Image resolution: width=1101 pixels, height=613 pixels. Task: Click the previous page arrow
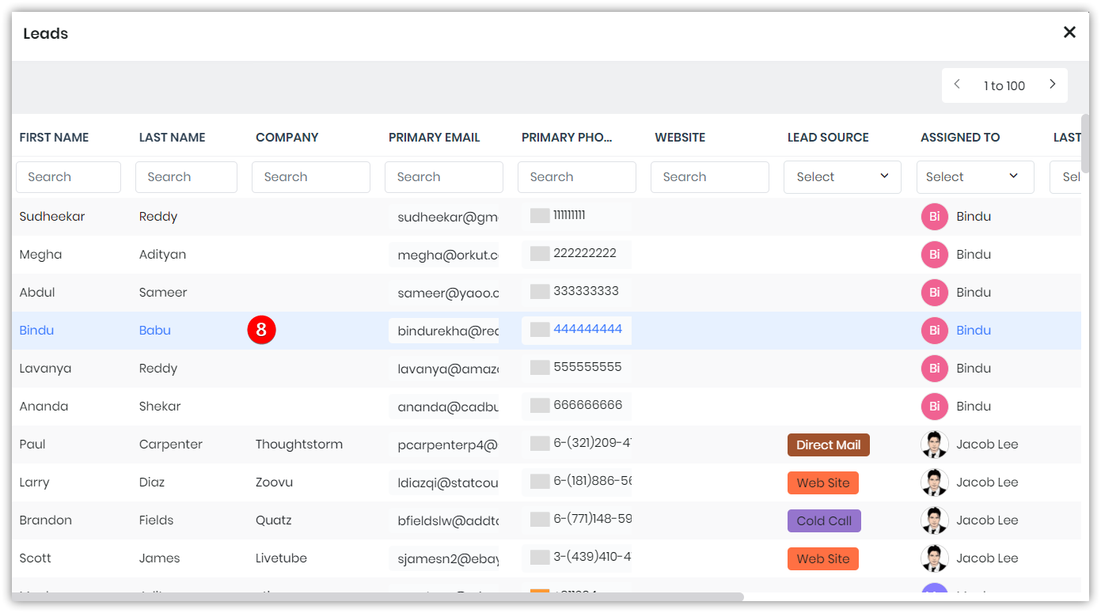(957, 83)
